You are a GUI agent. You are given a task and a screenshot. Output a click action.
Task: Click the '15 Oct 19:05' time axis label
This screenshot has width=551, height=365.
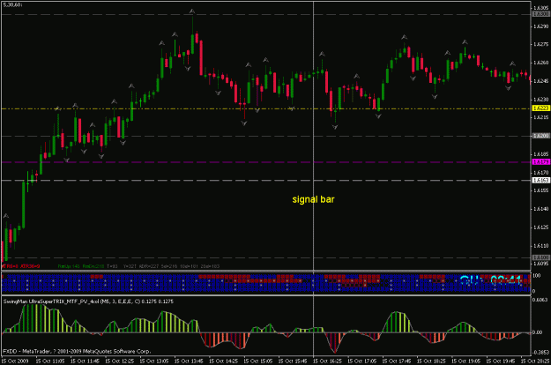(x=465, y=361)
